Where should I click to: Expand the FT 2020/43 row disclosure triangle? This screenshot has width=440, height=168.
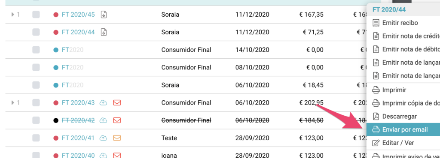[x=12, y=103]
